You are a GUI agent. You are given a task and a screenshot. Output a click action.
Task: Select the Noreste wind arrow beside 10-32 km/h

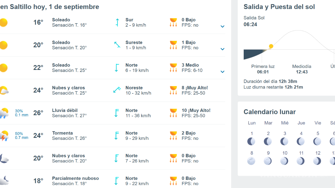click(x=117, y=90)
